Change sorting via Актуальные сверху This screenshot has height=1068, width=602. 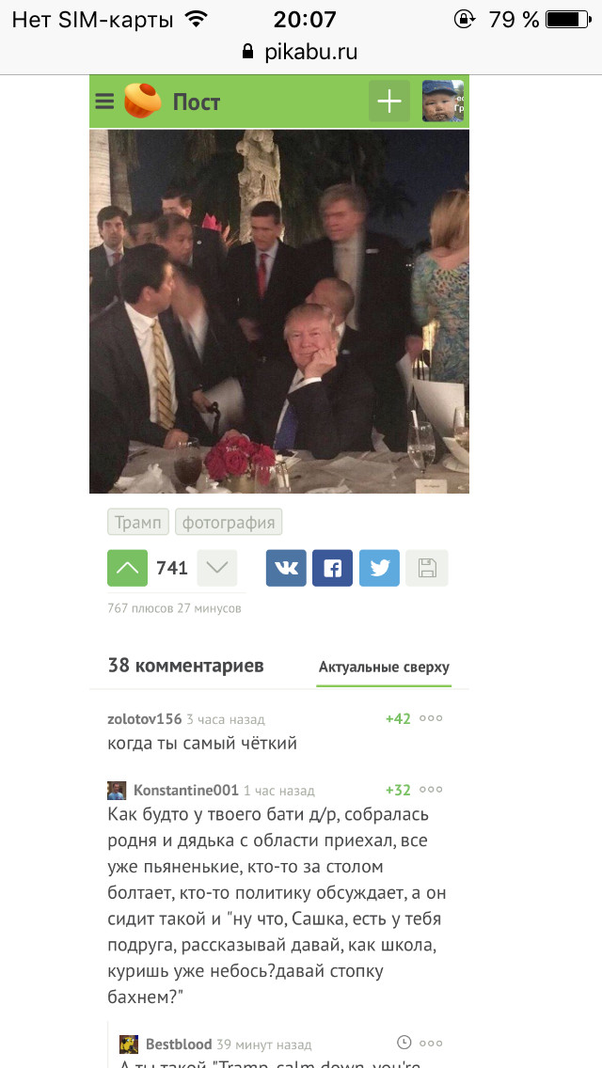[x=384, y=667]
